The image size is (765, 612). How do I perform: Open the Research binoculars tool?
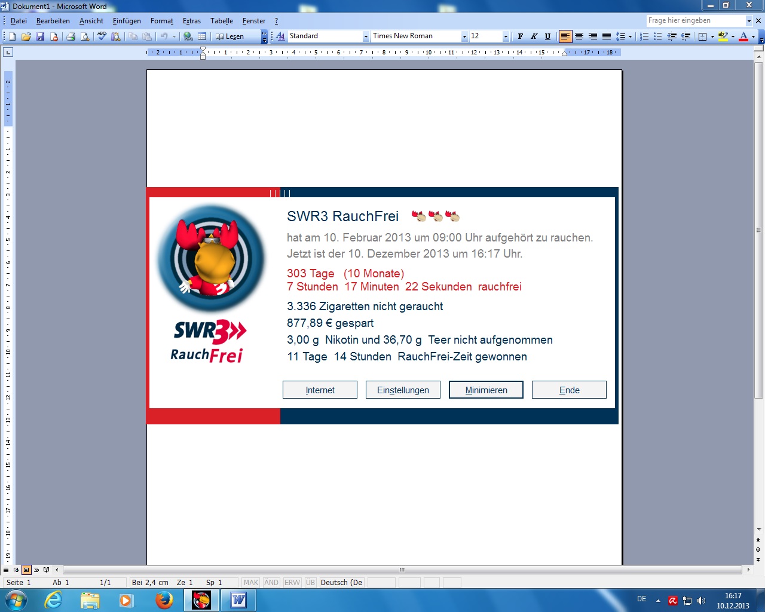[x=116, y=36]
